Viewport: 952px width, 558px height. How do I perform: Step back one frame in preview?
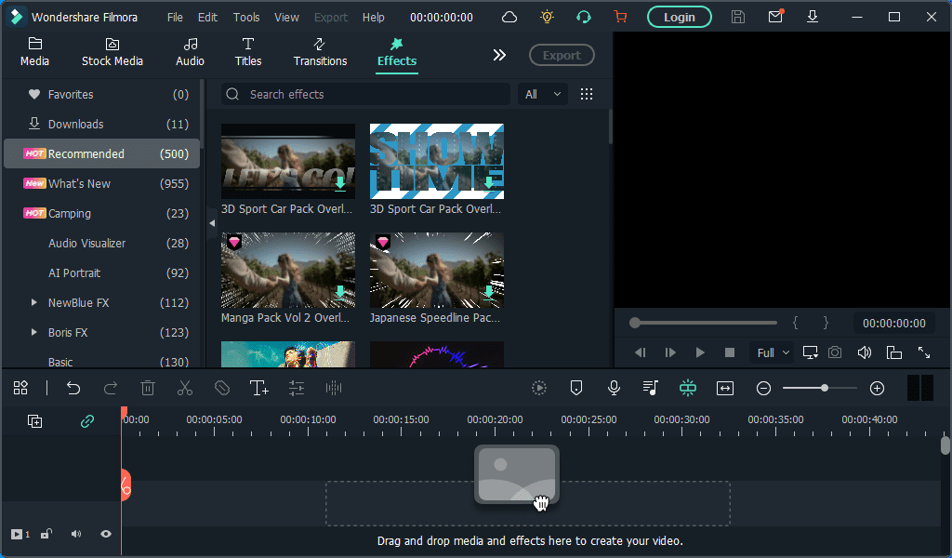(x=640, y=352)
